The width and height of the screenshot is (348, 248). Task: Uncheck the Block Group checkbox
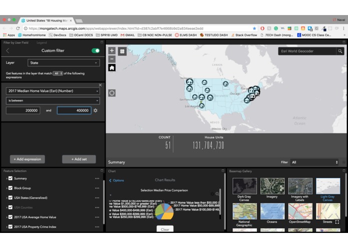point(11,188)
